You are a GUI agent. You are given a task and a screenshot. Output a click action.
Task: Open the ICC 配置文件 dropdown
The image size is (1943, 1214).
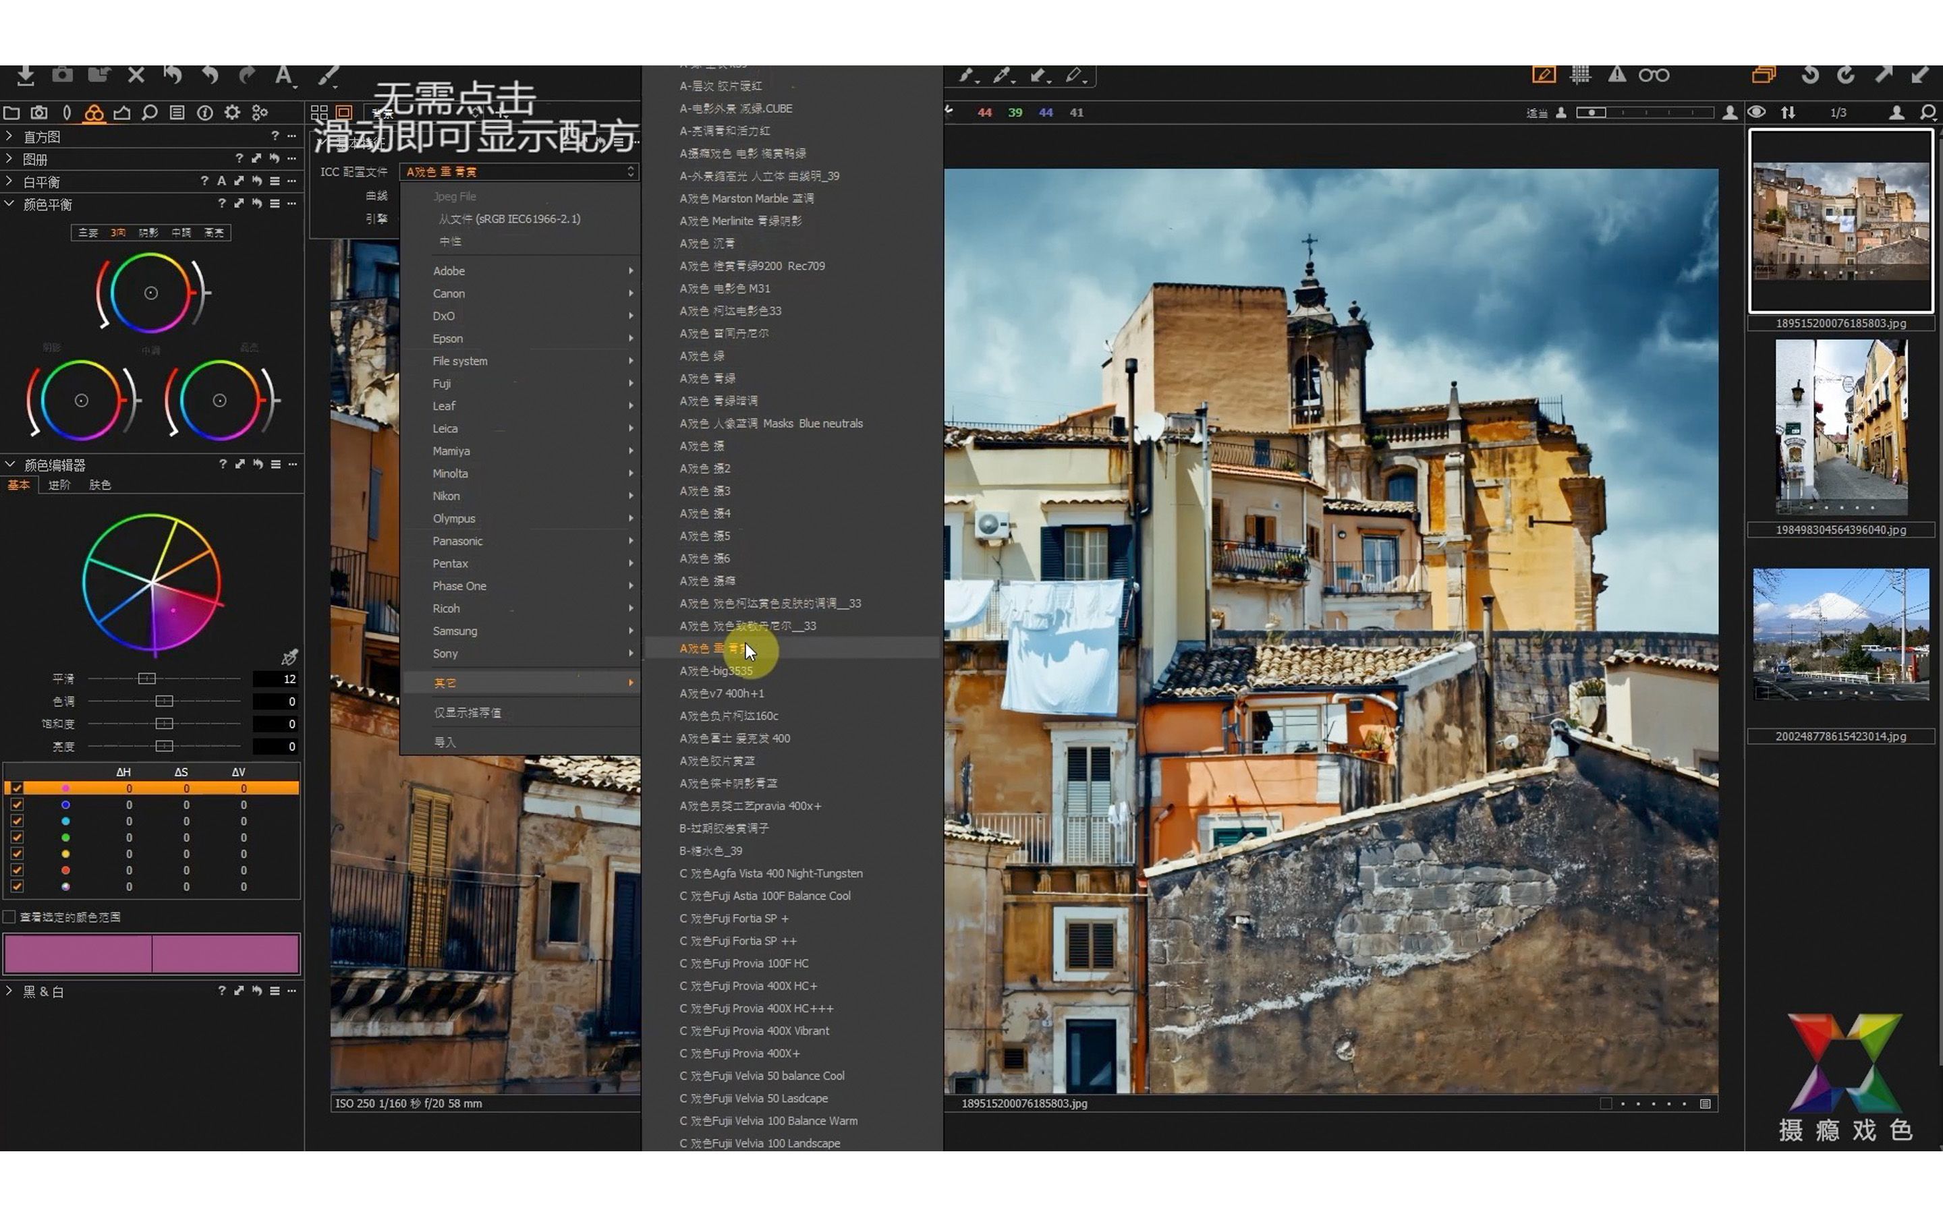[x=519, y=172]
